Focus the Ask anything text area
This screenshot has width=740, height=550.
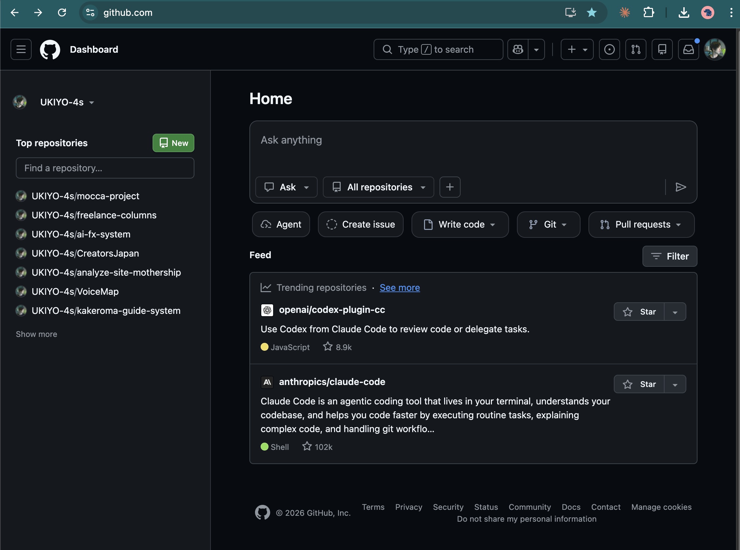[x=473, y=149]
